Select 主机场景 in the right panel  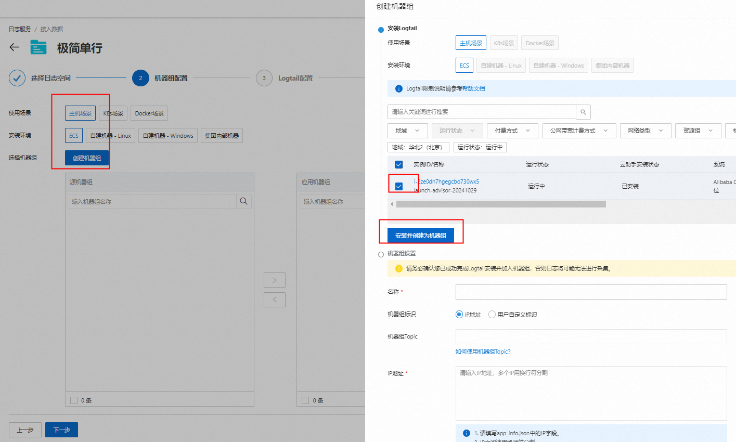pos(471,43)
